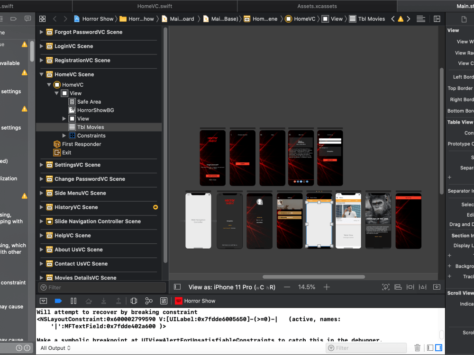This screenshot has width=474, height=355.
Task: Jump to previous issue arrow
Action: [x=392, y=19]
